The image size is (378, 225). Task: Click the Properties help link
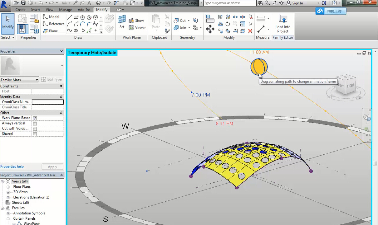tap(12, 166)
